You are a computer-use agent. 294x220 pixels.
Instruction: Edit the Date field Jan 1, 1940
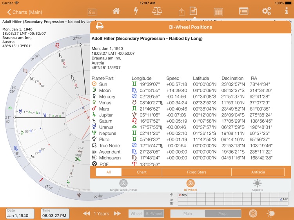pos(20,213)
